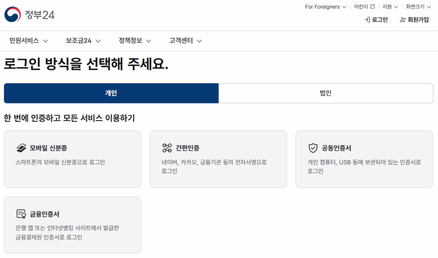438x258 pixels.
Task: Expand the For Foreigners dropdown
Action: click(325, 7)
